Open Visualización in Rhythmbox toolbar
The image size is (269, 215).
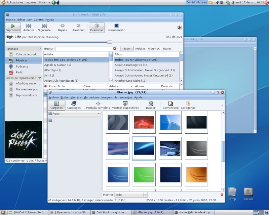coord(116,28)
